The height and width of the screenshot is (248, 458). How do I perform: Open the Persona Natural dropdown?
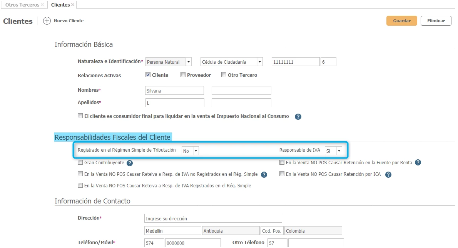point(188,62)
